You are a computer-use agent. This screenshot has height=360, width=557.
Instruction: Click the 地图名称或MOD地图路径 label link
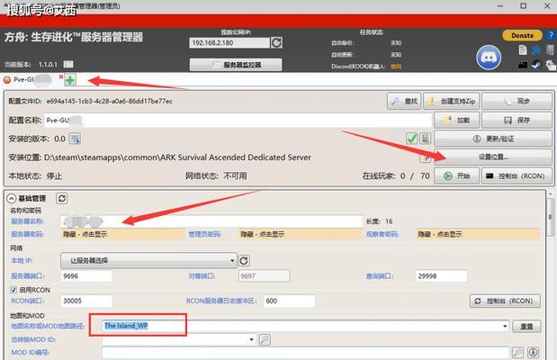pos(48,326)
